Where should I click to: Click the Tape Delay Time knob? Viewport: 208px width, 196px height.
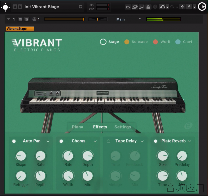coord(115,156)
